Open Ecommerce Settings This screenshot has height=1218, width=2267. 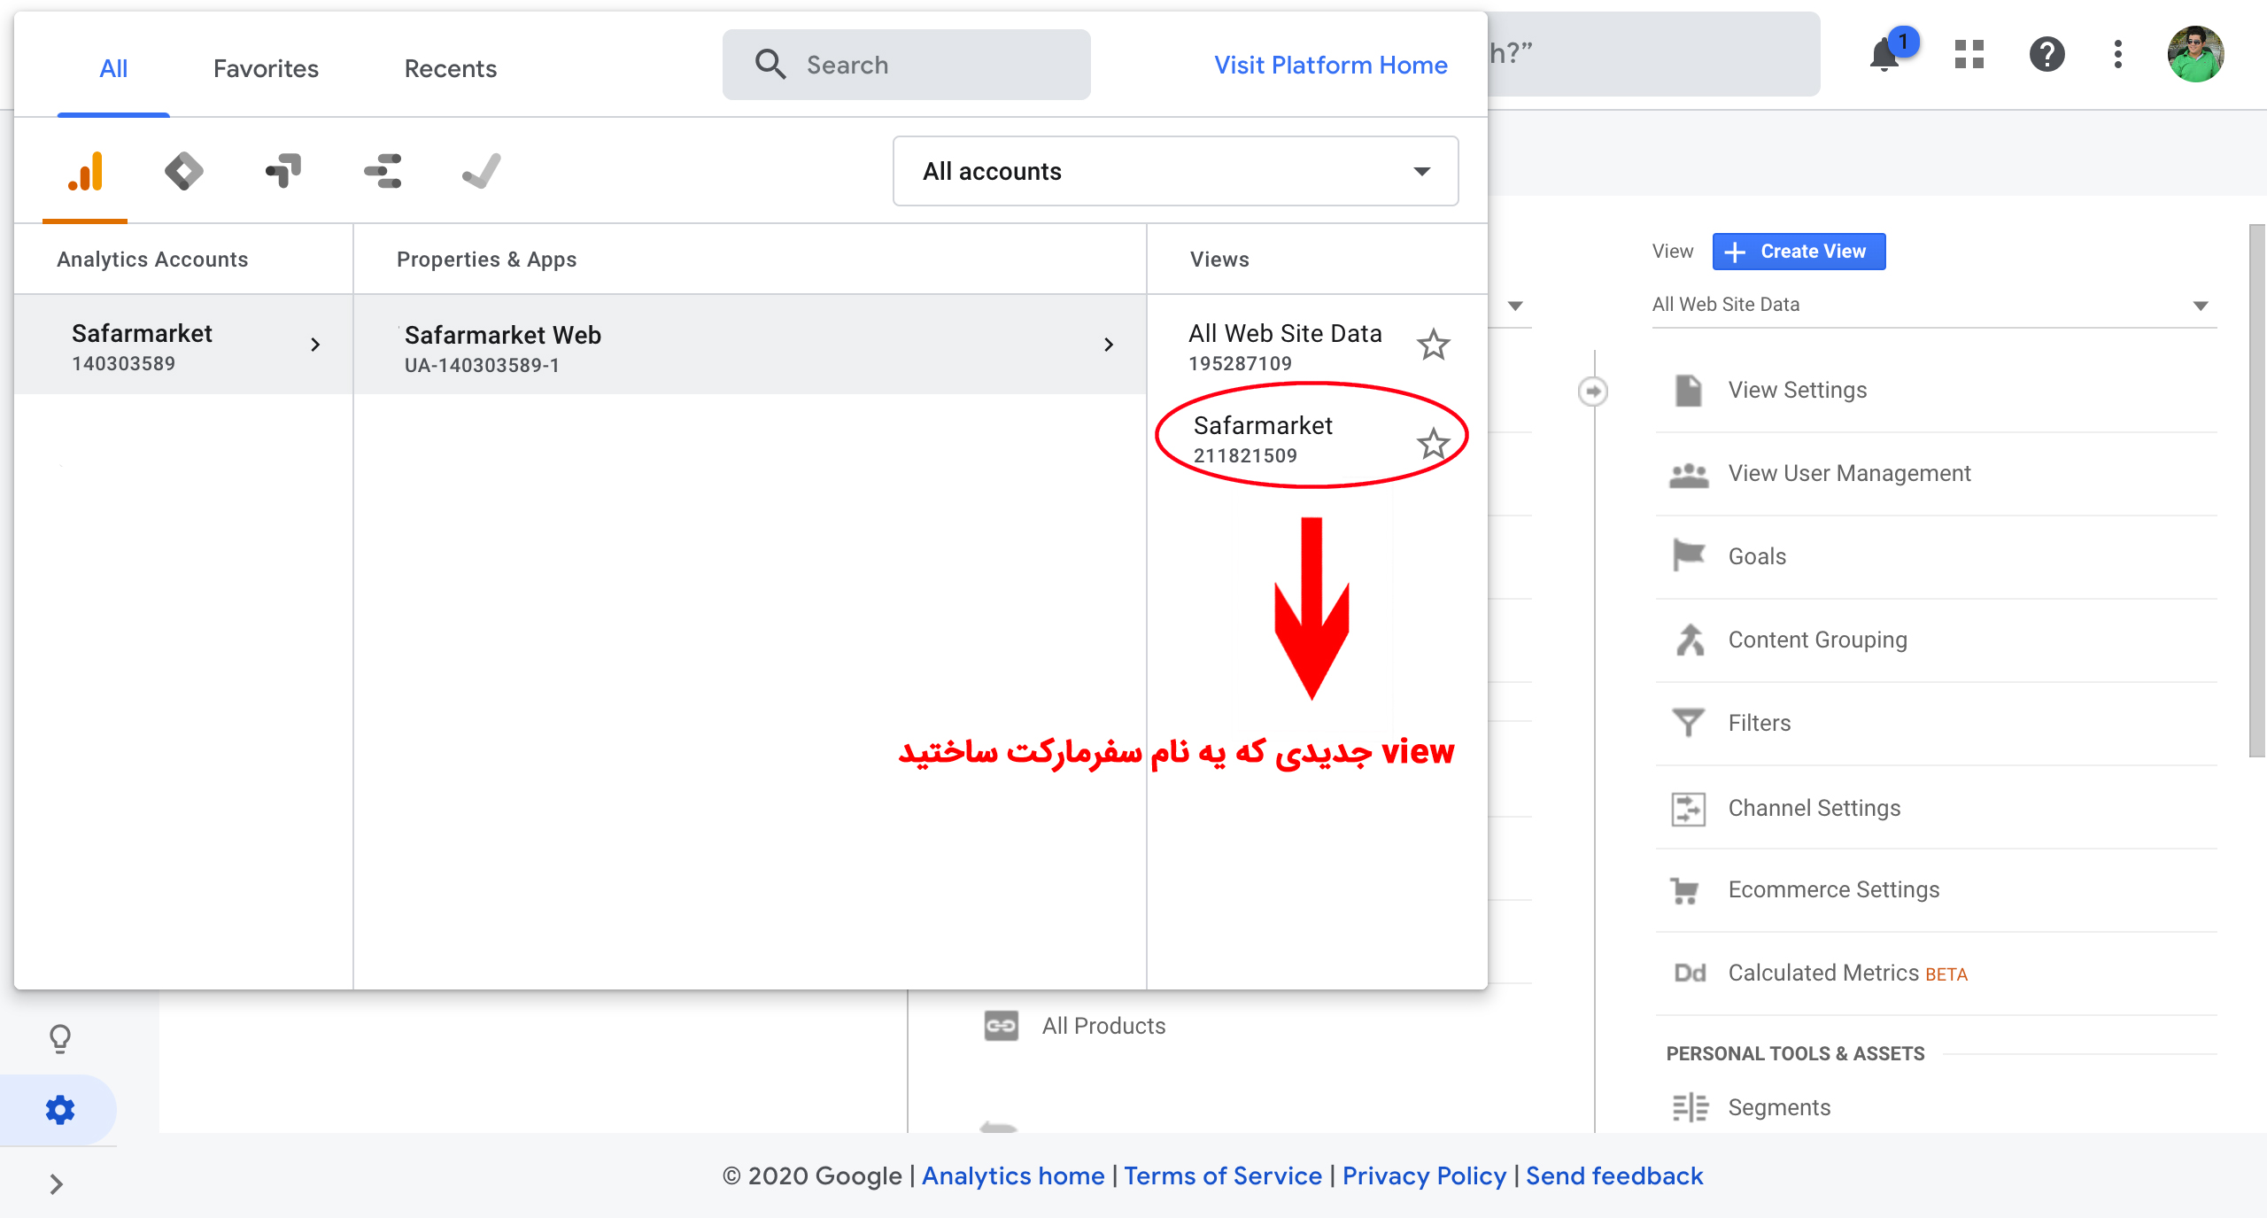pyautogui.click(x=1833, y=890)
